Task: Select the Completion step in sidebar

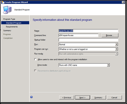Action: click(x=8, y=38)
